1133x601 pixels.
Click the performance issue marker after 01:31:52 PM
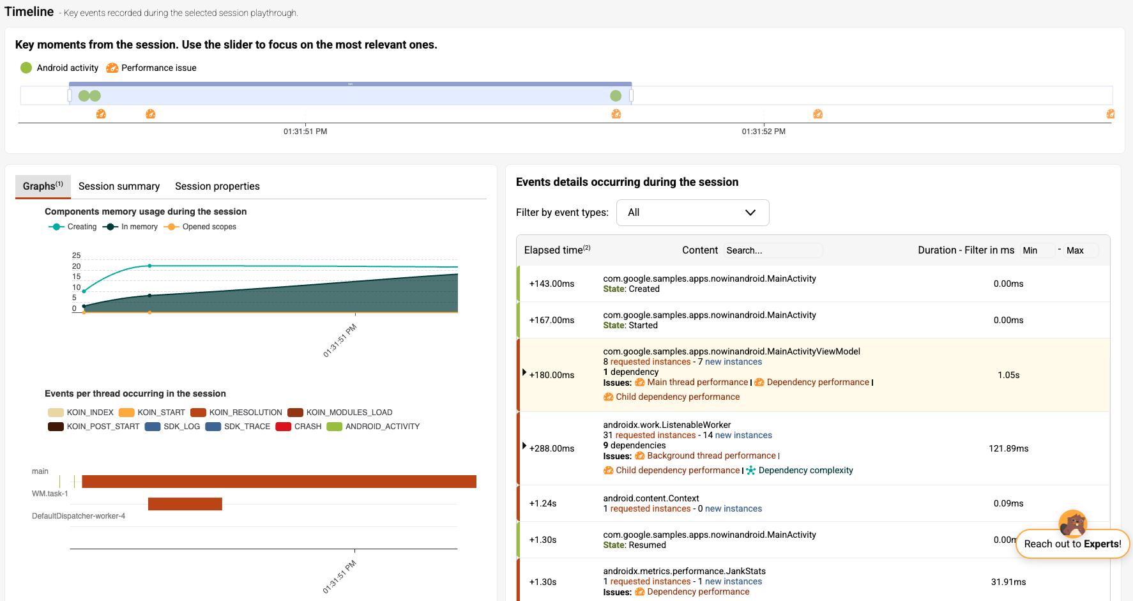(817, 114)
